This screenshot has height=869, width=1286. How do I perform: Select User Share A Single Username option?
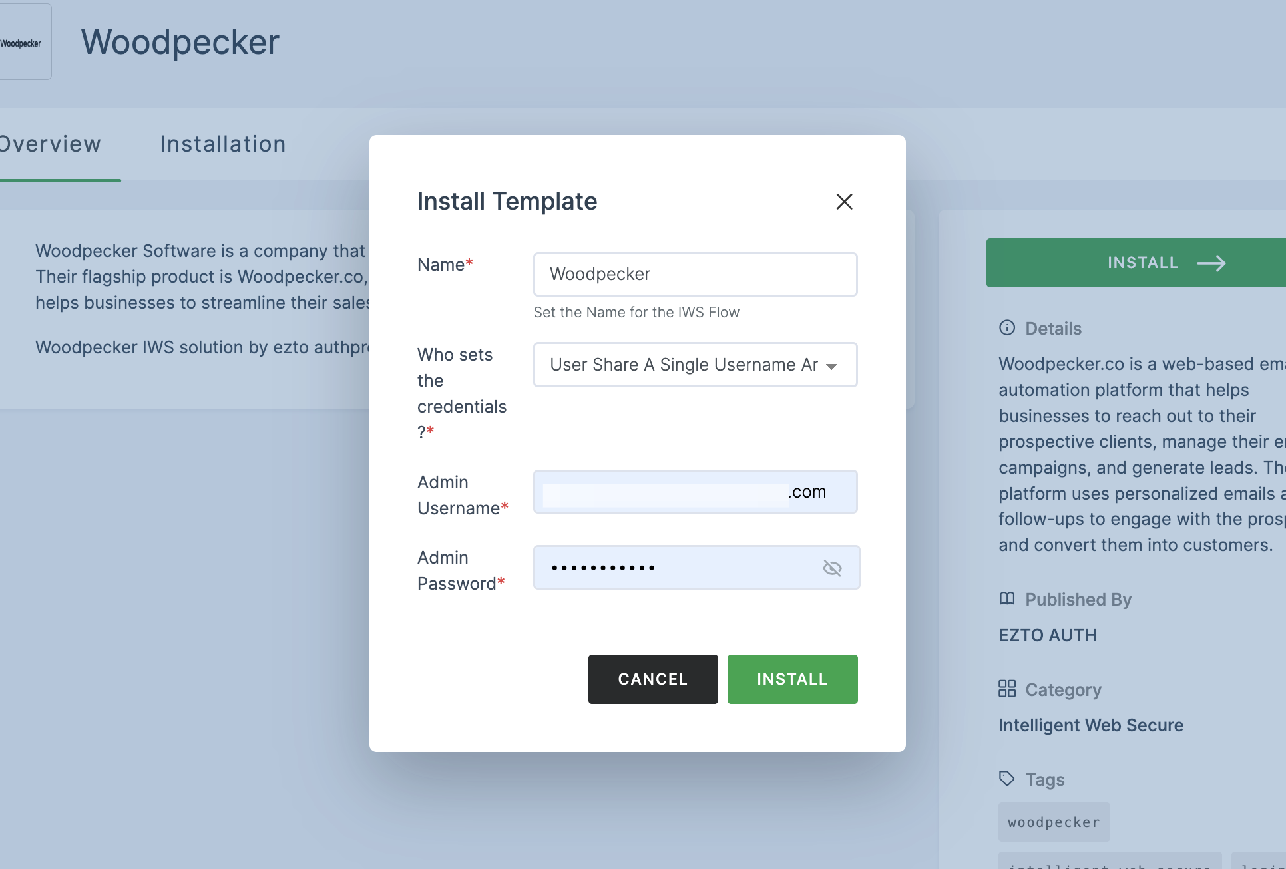tap(696, 364)
